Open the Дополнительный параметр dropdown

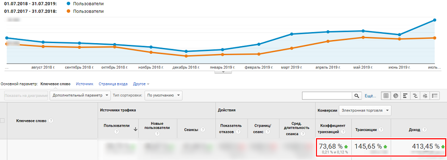click(80, 95)
